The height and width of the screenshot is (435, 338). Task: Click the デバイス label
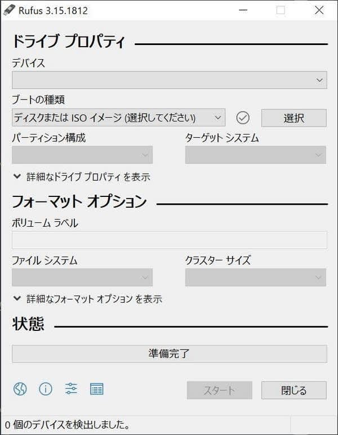[28, 63]
